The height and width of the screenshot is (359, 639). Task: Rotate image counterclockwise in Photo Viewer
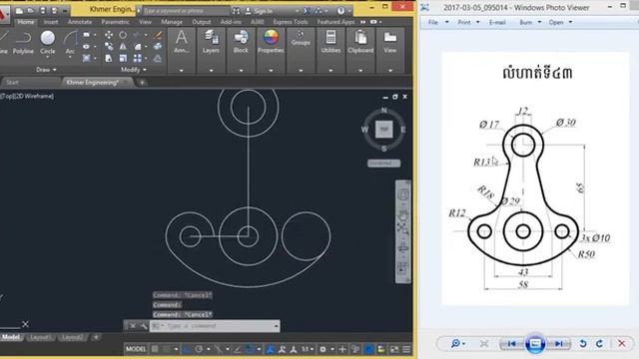tap(583, 343)
